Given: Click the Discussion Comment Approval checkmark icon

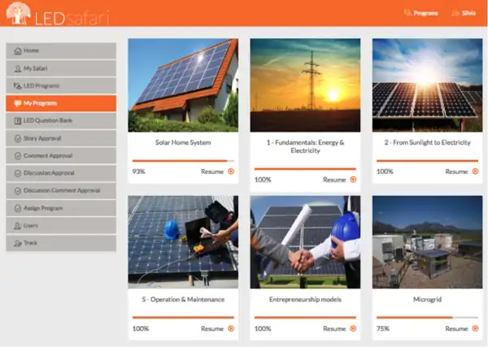Looking at the screenshot, I should (18, 191).
